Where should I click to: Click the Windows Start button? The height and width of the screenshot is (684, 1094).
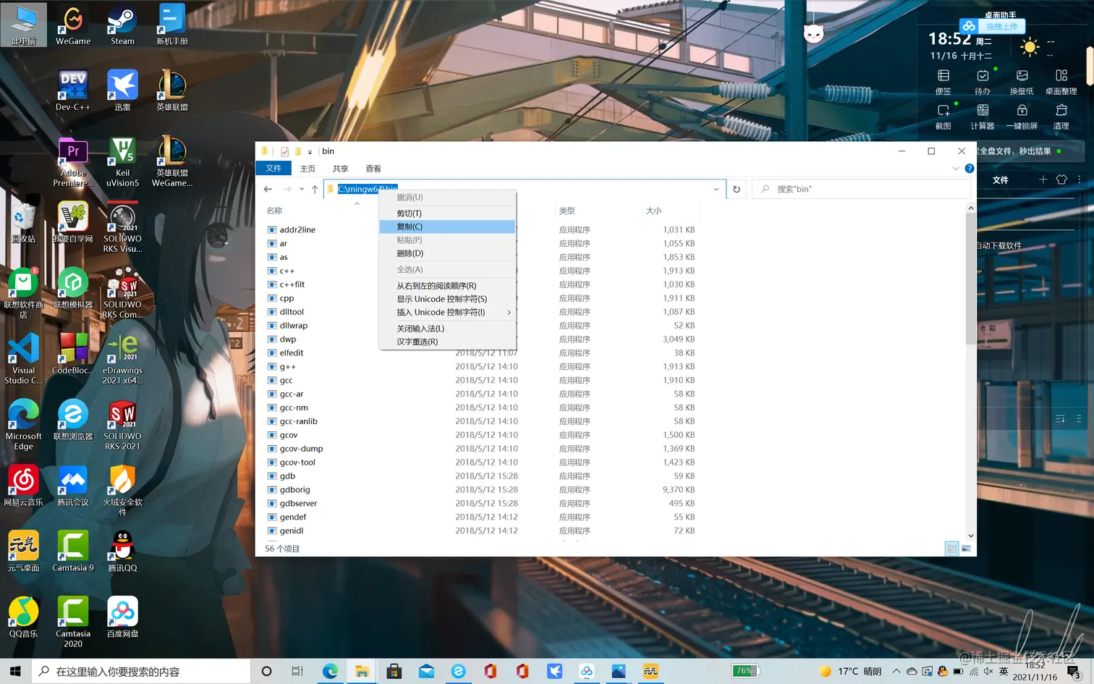(x=15, y=671)
